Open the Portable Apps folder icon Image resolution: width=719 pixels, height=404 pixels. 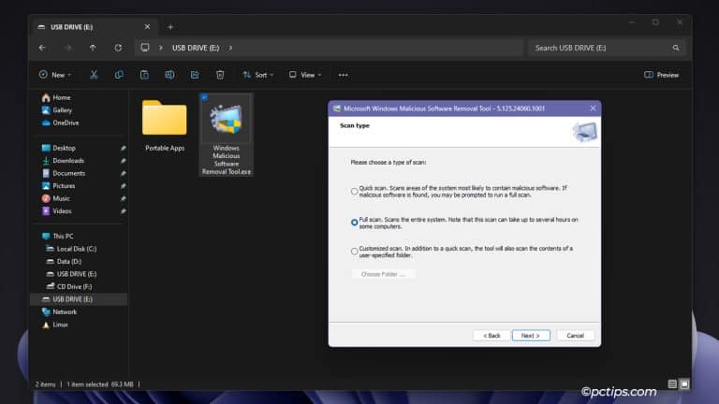(164, 120)
